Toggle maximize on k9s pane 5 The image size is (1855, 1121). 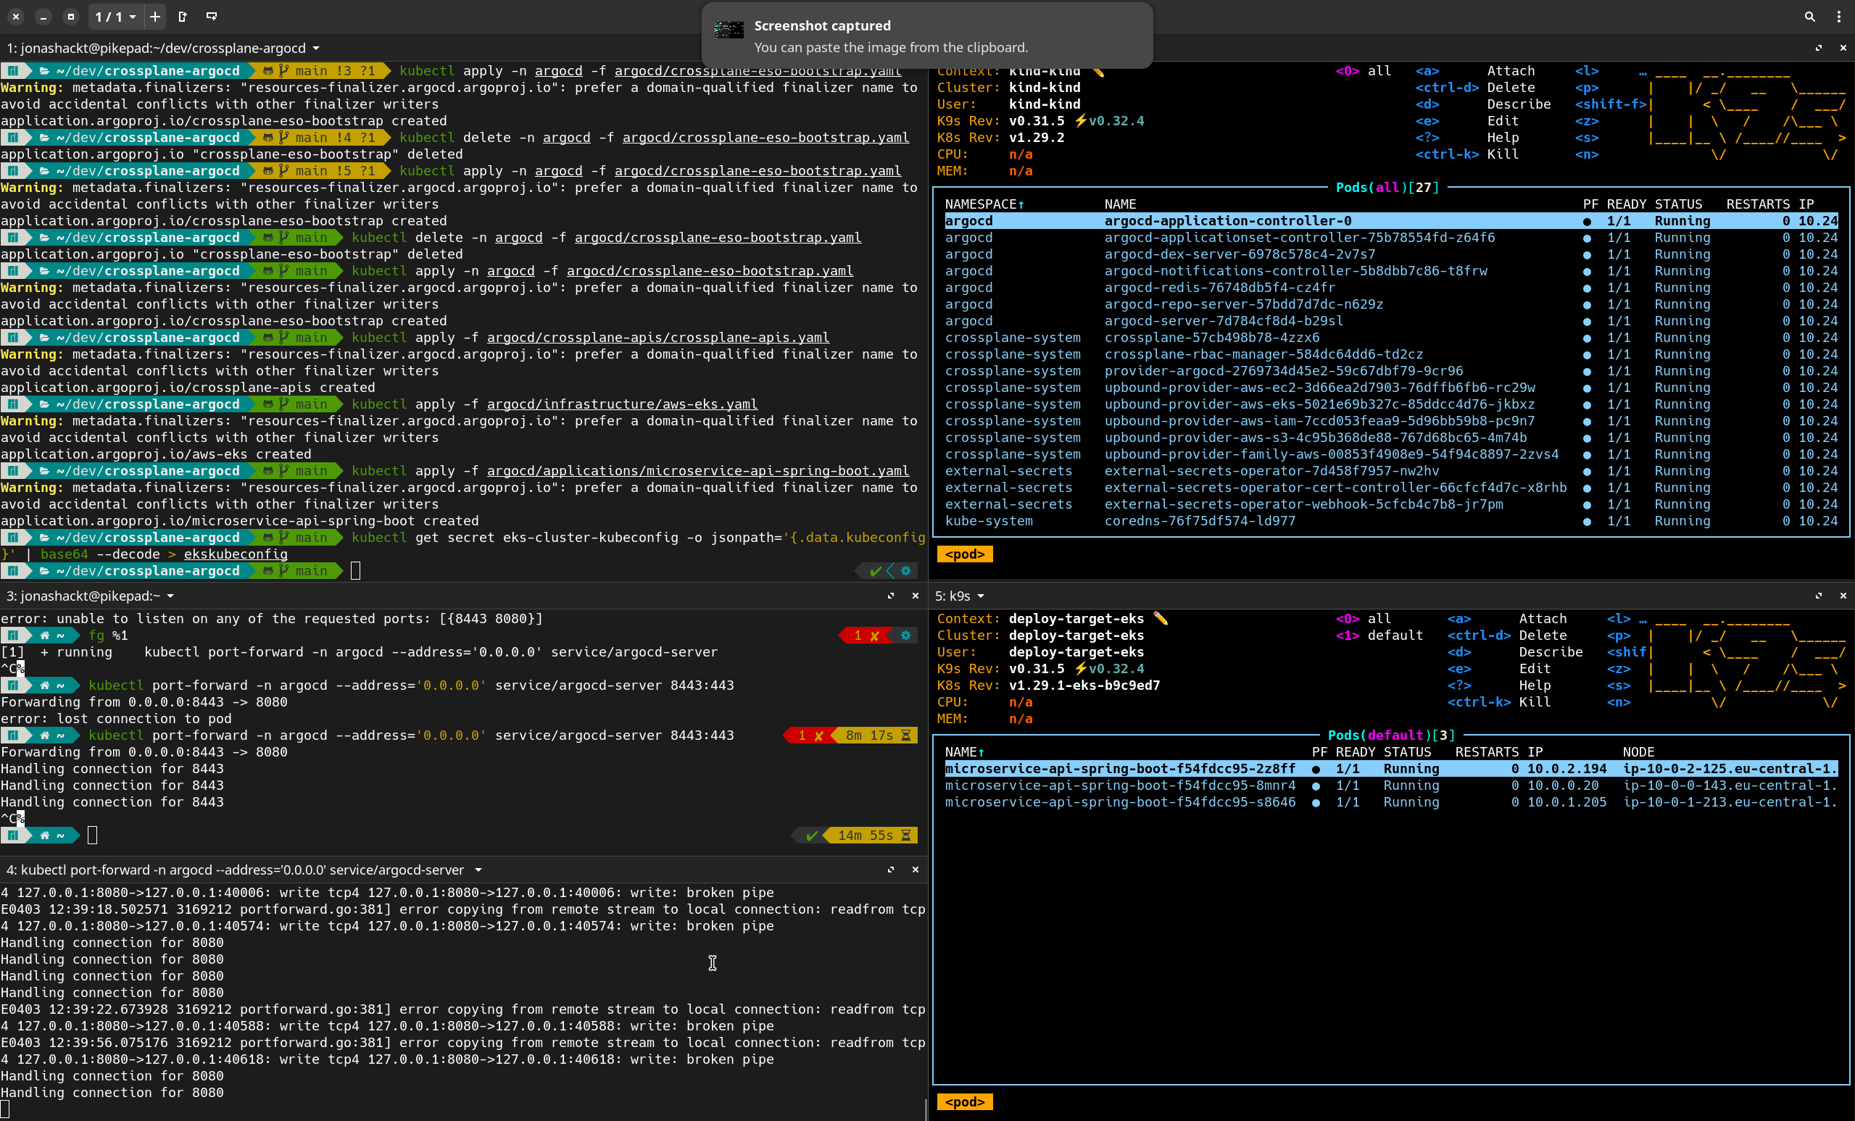(x=1818, y=596)
